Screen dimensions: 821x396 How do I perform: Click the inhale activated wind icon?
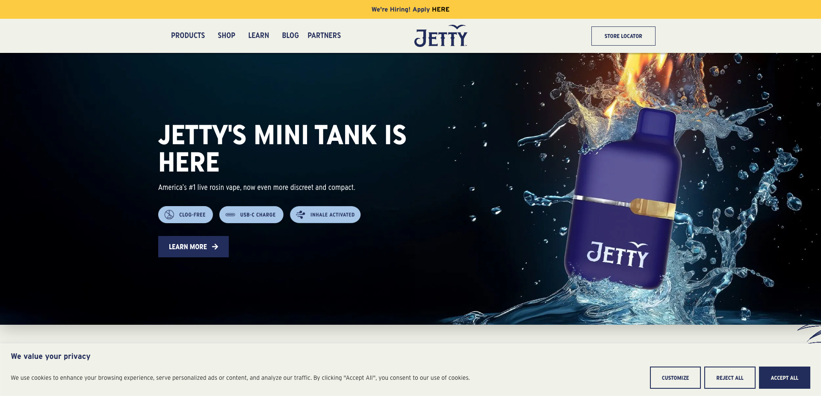tap(301, 215)
